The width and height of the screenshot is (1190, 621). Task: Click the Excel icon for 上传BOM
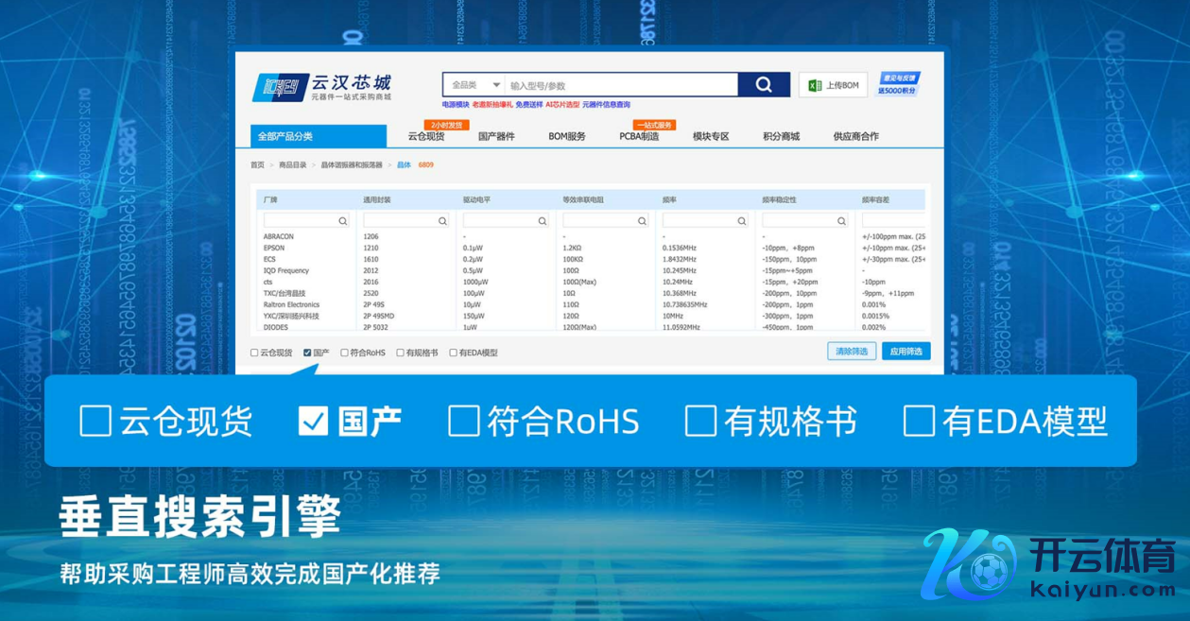(815, 86)
